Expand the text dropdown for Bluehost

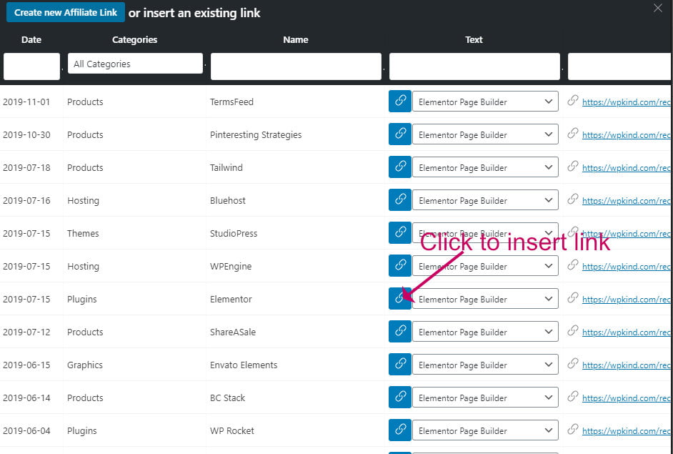pos(485,200)
